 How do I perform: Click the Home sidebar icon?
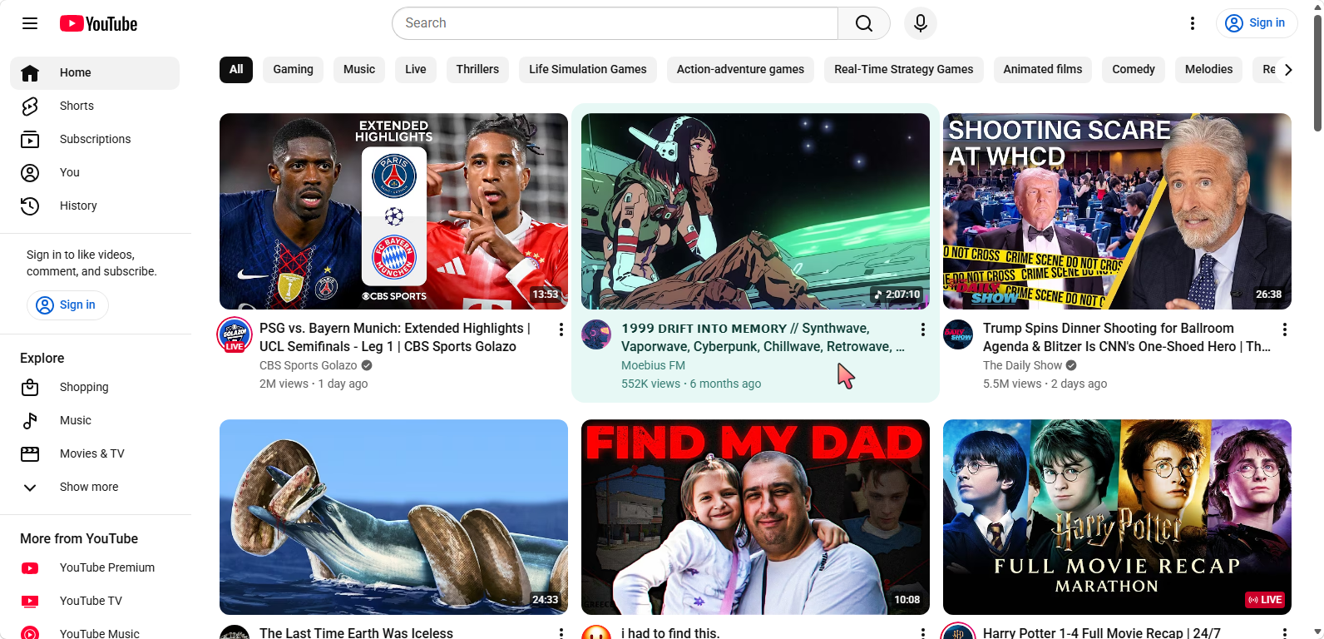(x=30, y=73)
